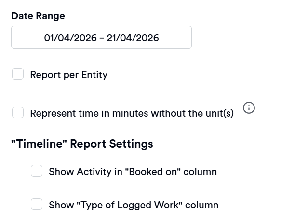Open help tooltip icon for time representation
The width and height of the screenshot is (308, 220).
249,108
